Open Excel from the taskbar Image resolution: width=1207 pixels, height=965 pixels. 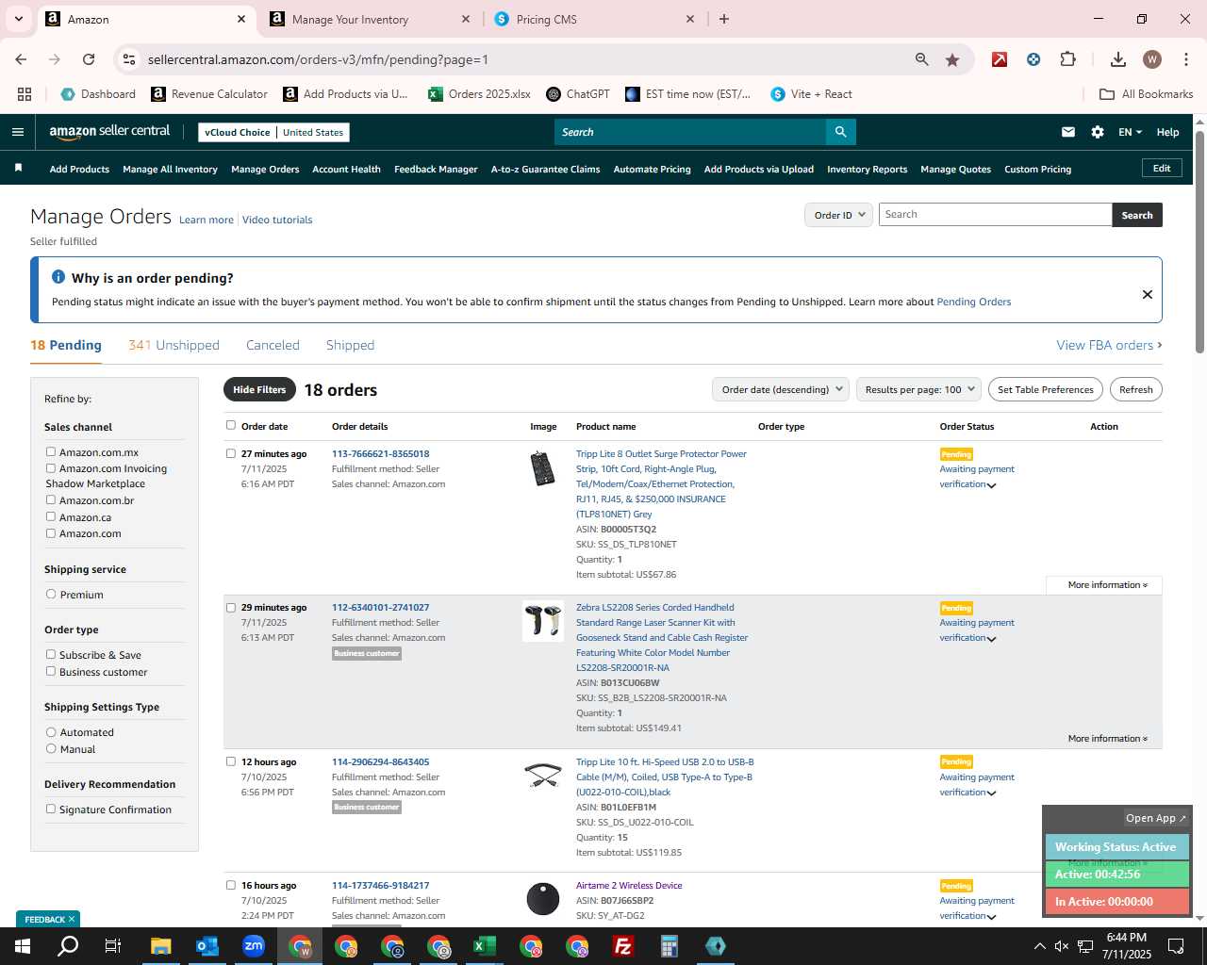tap(485, 946)
